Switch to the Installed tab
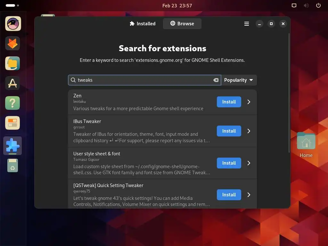This screenshot has width=328, height=246. pyautogui.click(x=143, y=24)
